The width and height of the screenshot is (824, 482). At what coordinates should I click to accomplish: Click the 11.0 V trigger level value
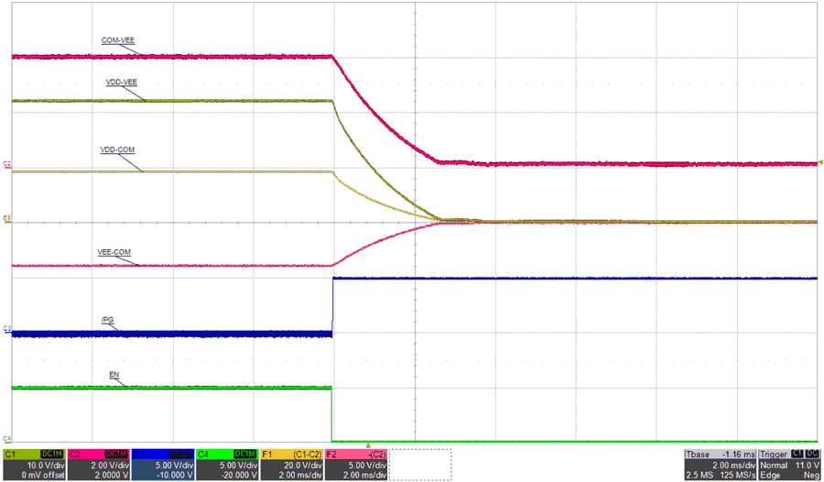pos(808,466)
